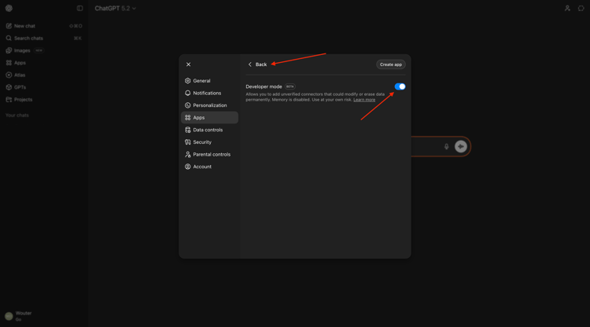The height and width of the screenshot is (327, 590).
Task: Open Projects in the sidebar
Action: point(44,100)
